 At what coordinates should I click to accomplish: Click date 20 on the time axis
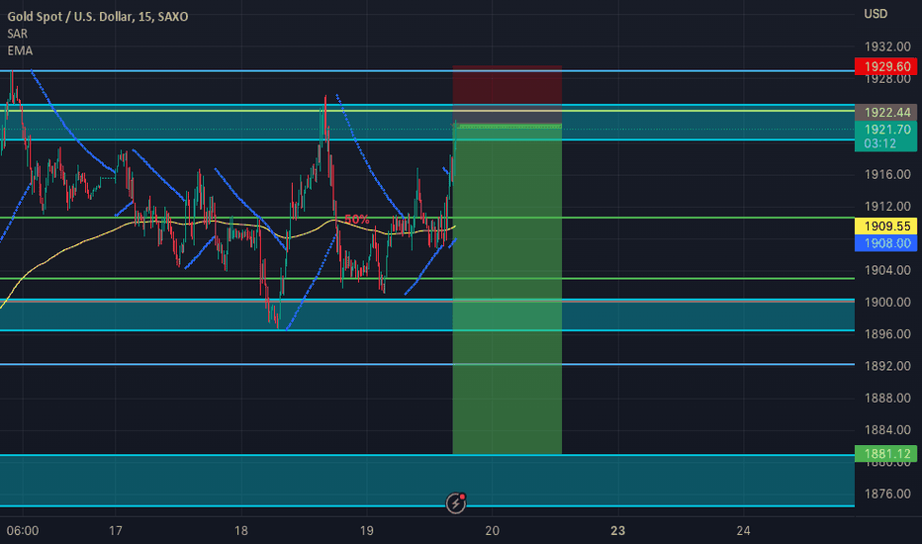tap(493, 531)
